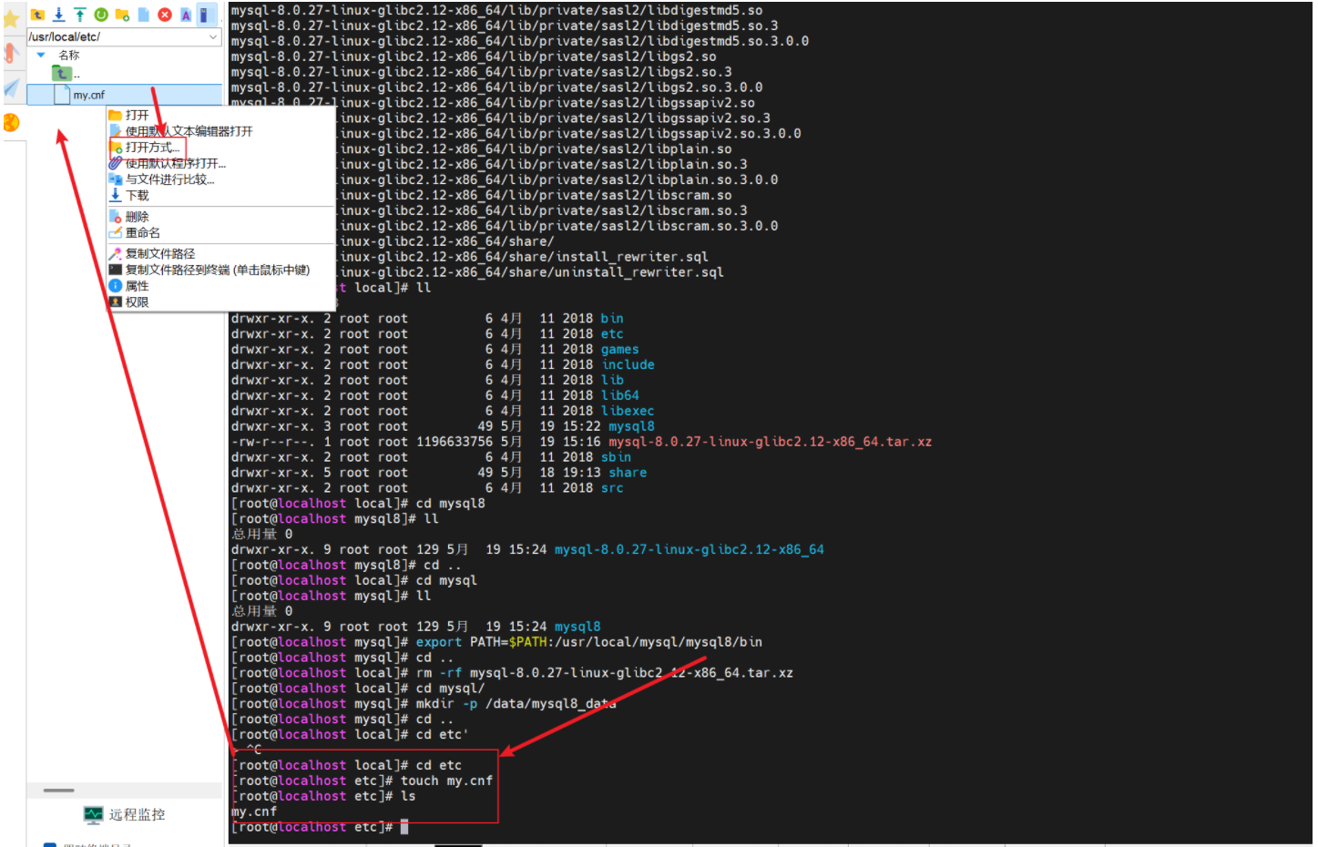Choose 复制文件路径 in context menu
The image size is (1318, 847).
[x=159, y=254]
